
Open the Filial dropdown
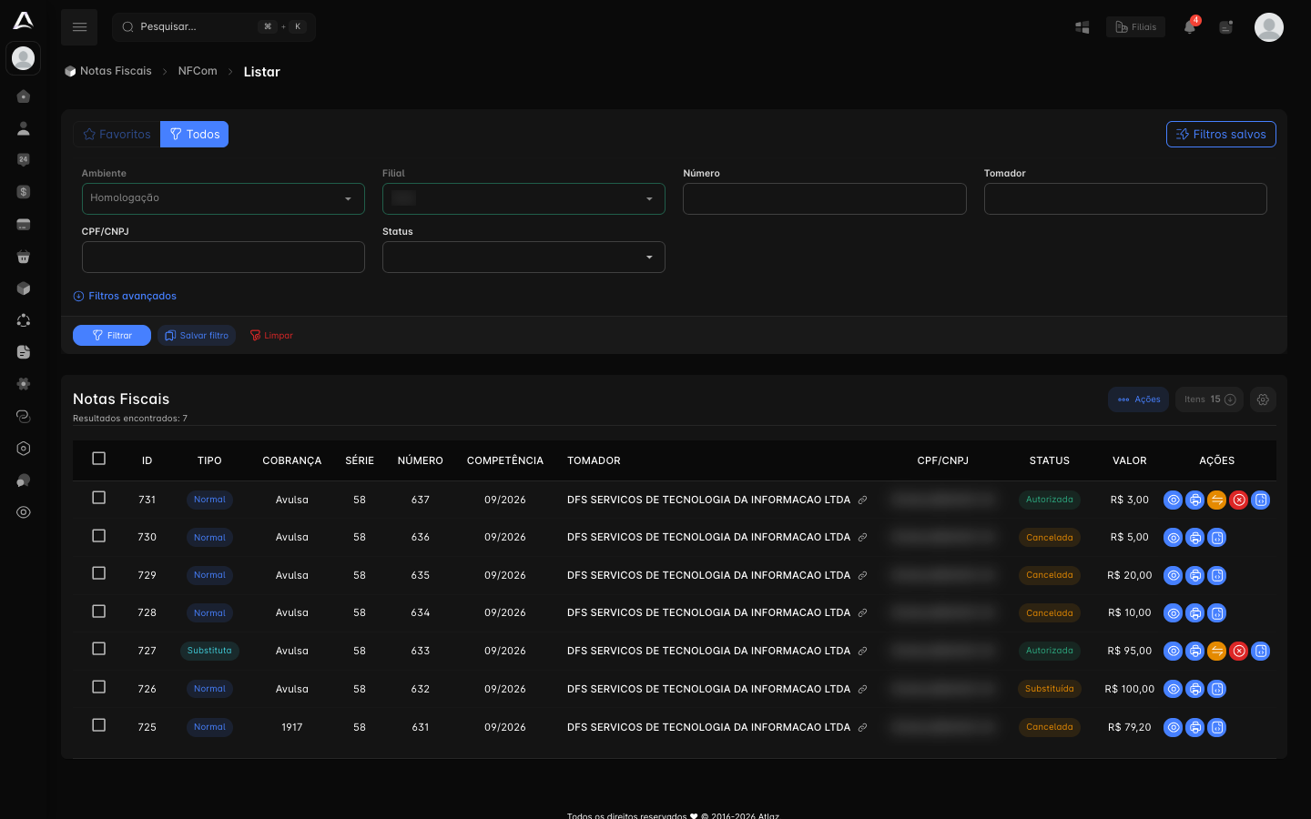tap(523, 198)
